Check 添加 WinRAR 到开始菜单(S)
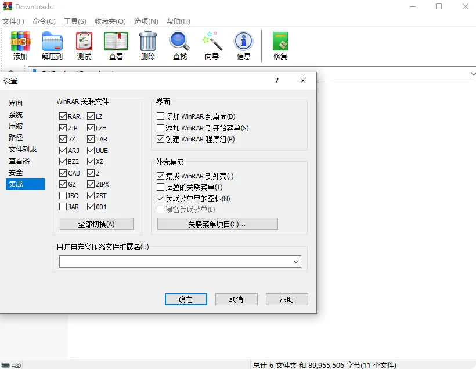This screenshot has height=369, width=476. (160, 128)
